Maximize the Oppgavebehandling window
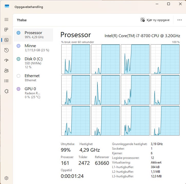 169,4
